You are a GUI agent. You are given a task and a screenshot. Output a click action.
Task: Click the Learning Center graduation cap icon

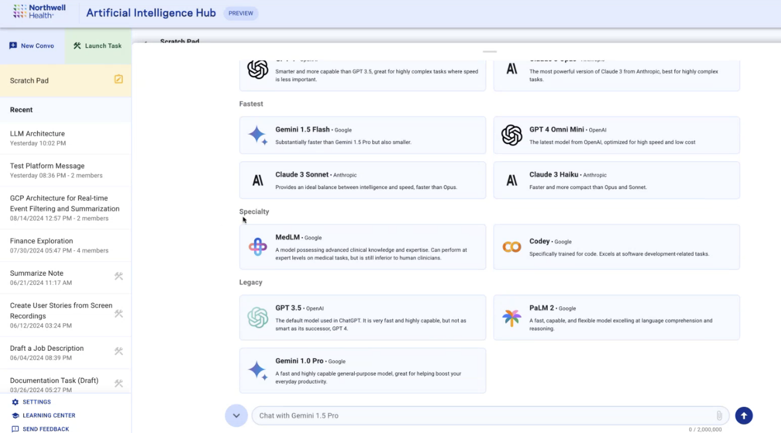[x=15, y=415]
